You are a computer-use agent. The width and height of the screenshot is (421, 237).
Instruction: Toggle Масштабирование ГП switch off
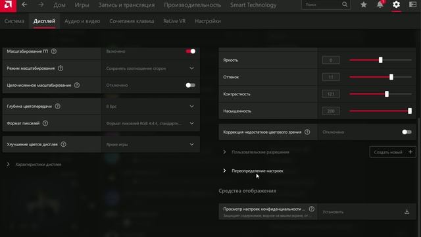(x=191, y=51)
